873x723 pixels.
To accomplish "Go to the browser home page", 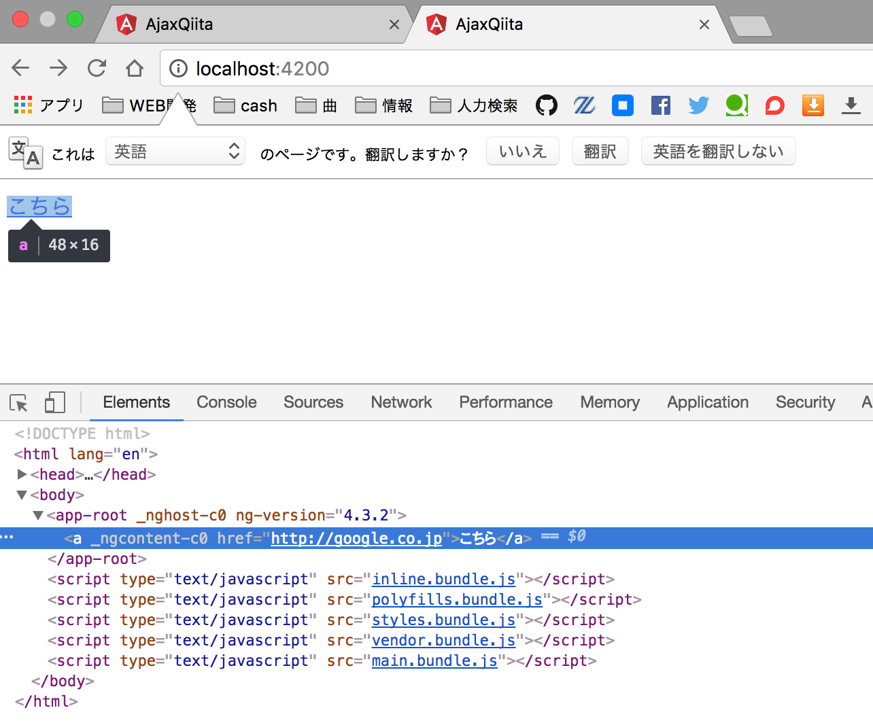I will 134,68.
